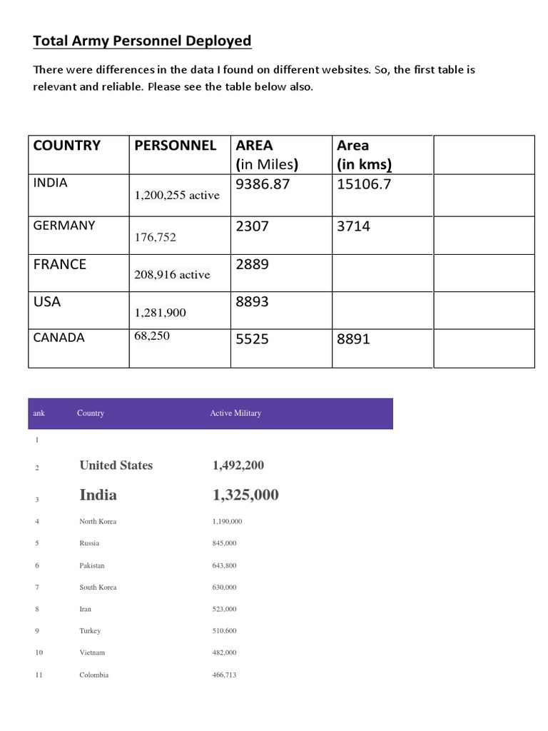548x731 pixels.
Task: Click Colombia's 466,713 value
Action: point(224,675)
